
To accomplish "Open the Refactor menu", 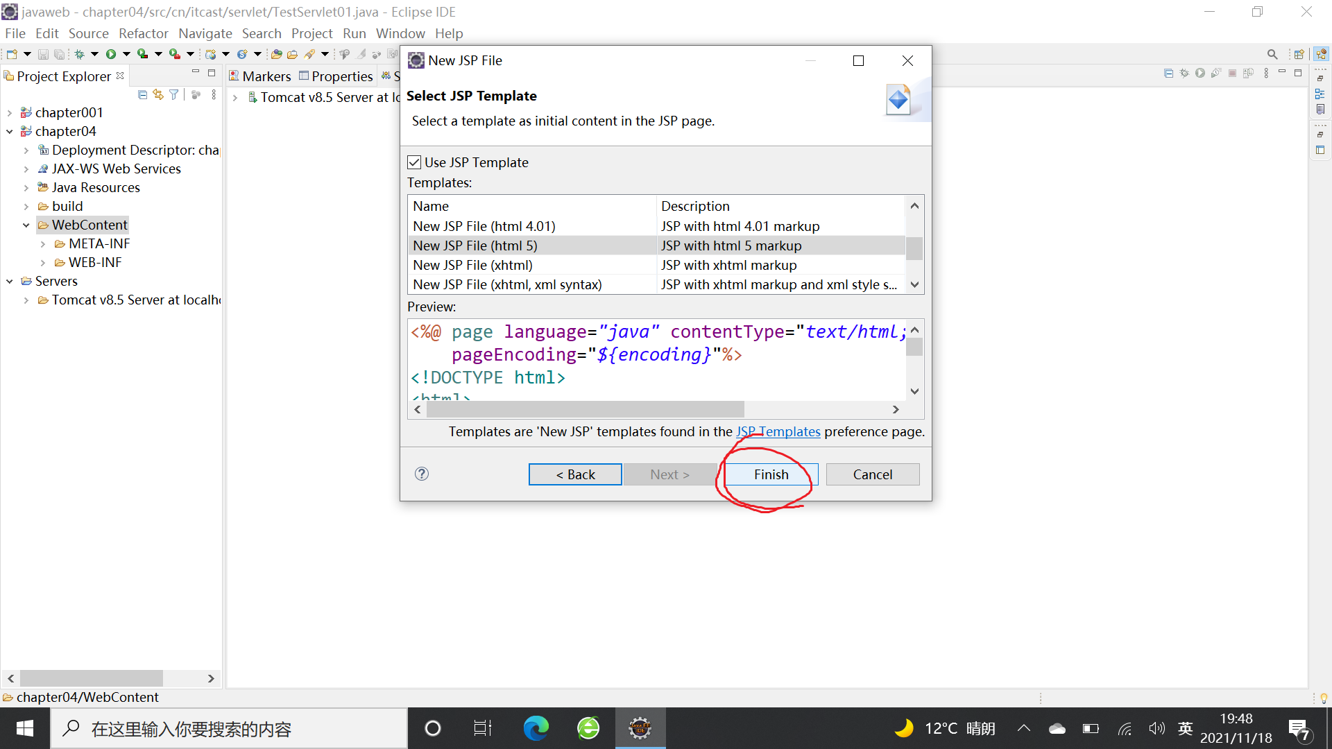I will (x=143, y=33).
